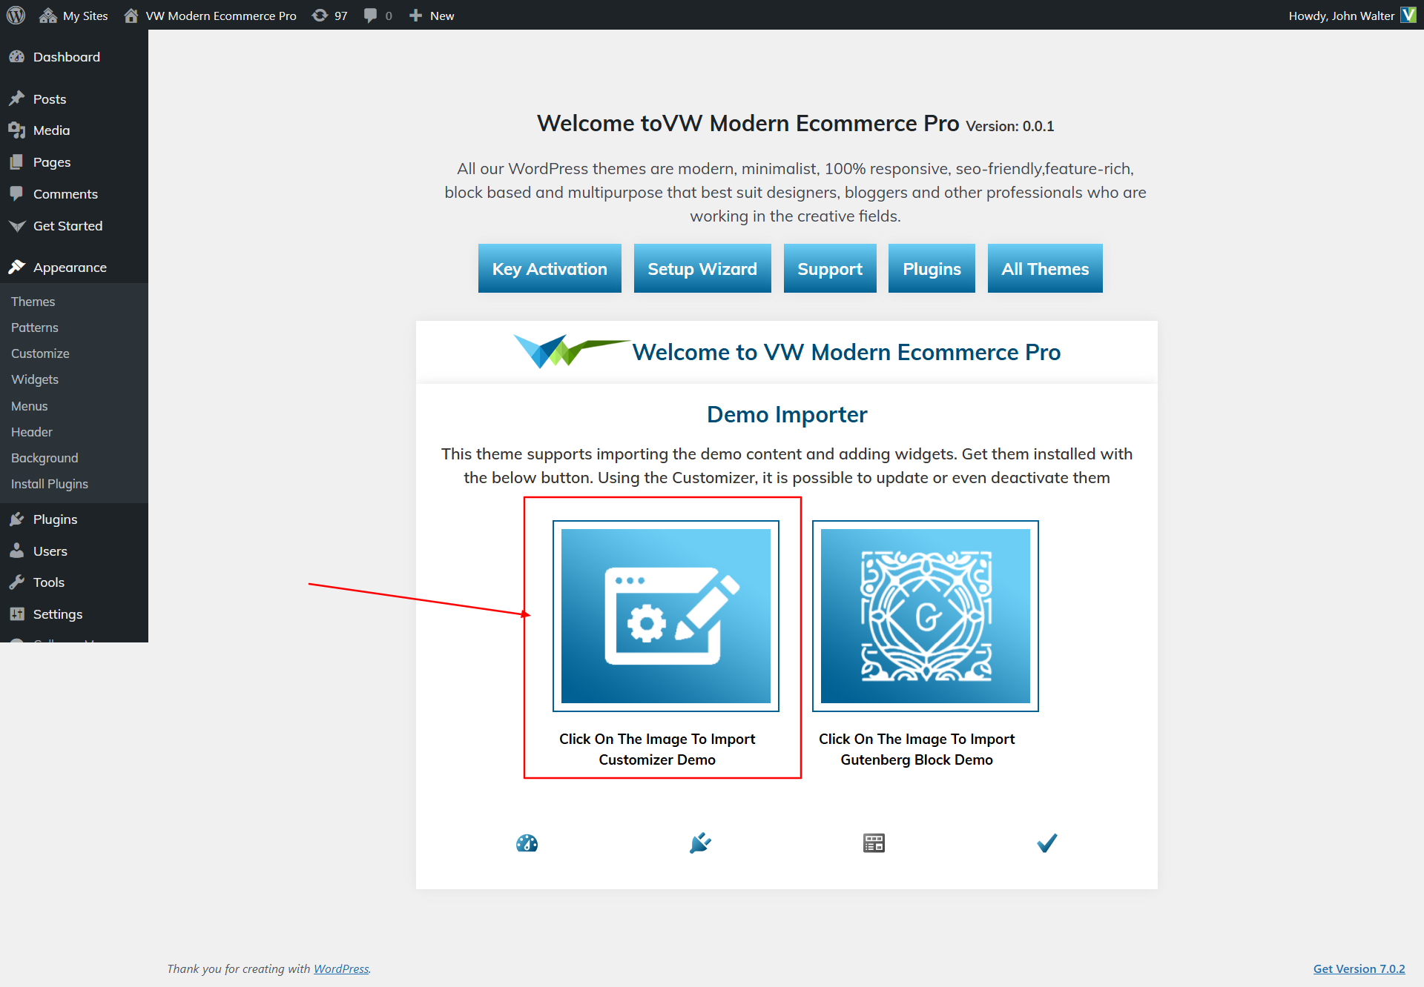Click New label in admin bar
1424x987 pixels.
pyautogui.click(x=442, y=16)
